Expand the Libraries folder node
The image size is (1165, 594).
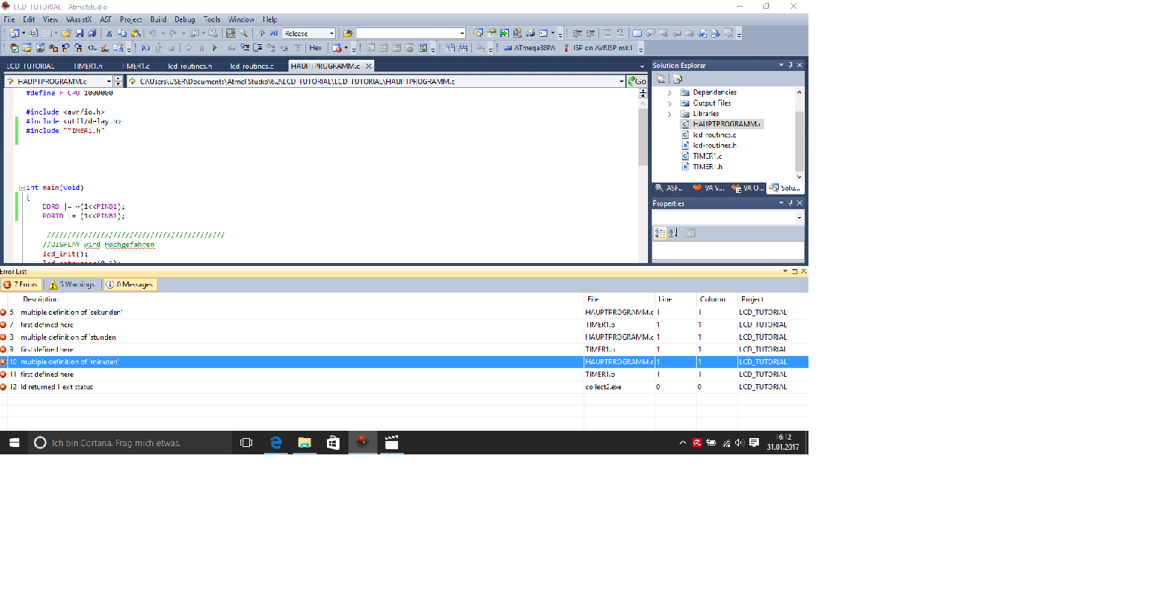point(669,114)
